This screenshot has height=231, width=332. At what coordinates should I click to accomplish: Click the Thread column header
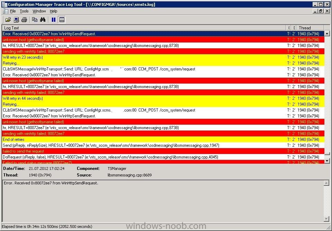pos(310,28)
